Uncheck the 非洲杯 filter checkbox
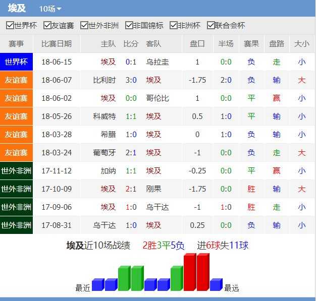 (173, 26)
